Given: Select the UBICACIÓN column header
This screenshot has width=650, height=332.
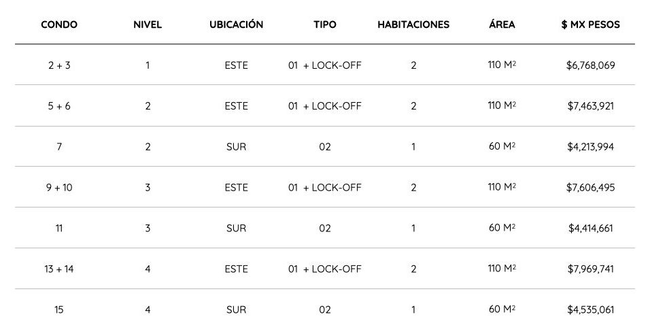Looking at the screenshot, I should [x=237, y=24].
